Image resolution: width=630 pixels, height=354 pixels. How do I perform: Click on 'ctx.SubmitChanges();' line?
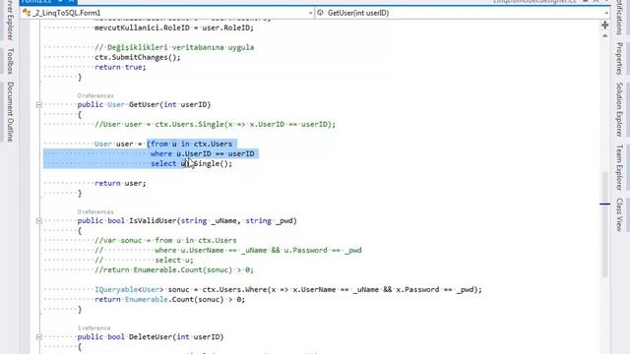(x=138, y=57)
